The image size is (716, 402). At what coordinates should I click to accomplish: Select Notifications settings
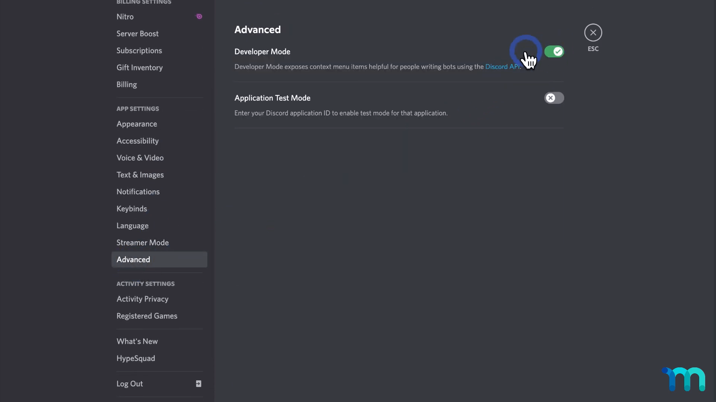[x=138, y=191]
